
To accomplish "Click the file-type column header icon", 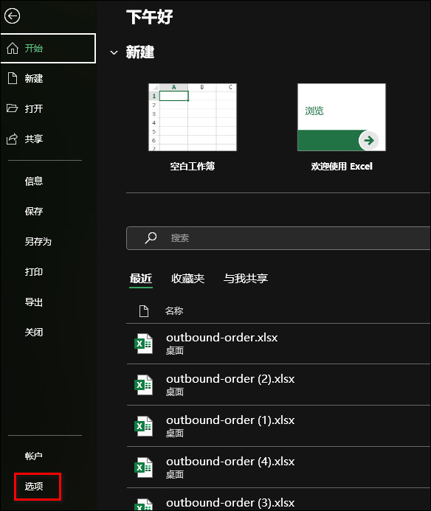I will [x=144, y=311].
